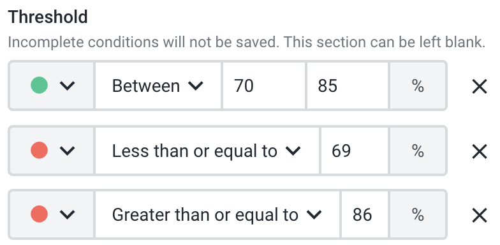Image resolution: width=500 pixels, height=245 pixels.
Task: Click the field containing value 86
Action: point(365,214)
